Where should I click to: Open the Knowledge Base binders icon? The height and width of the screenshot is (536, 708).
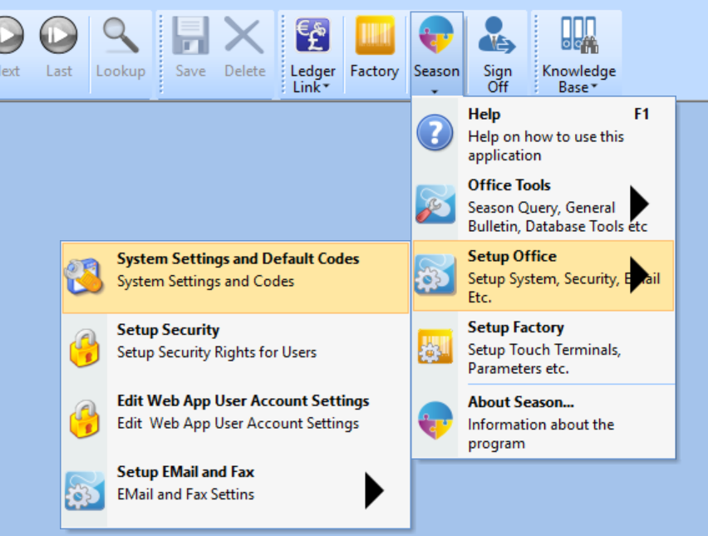tap(579, 34)
